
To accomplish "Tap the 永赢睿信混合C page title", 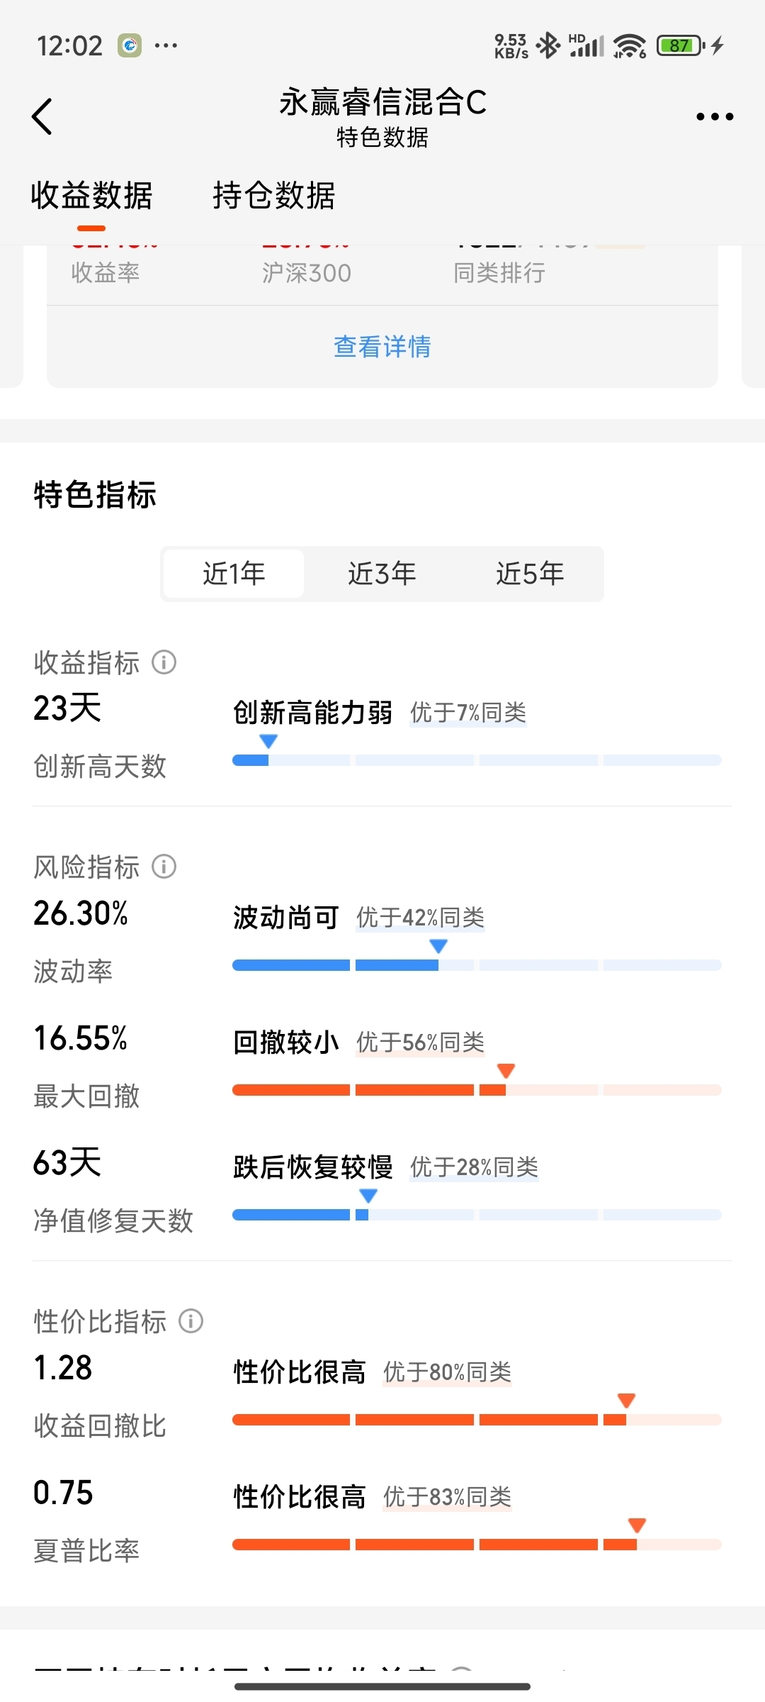I will [382, 102].
